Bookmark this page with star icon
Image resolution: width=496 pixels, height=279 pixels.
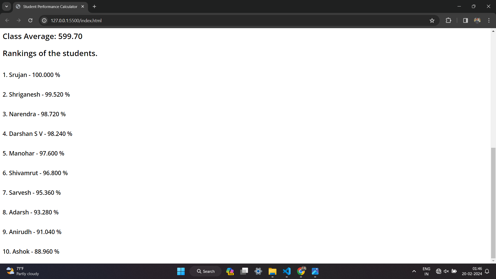click(x=432, y=20)
